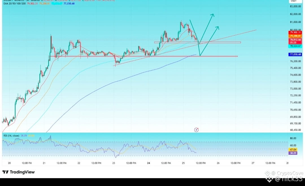The image size is (305, 186).
Task: Click the 69,850.00 price axis label
Action: click(295, 117)
